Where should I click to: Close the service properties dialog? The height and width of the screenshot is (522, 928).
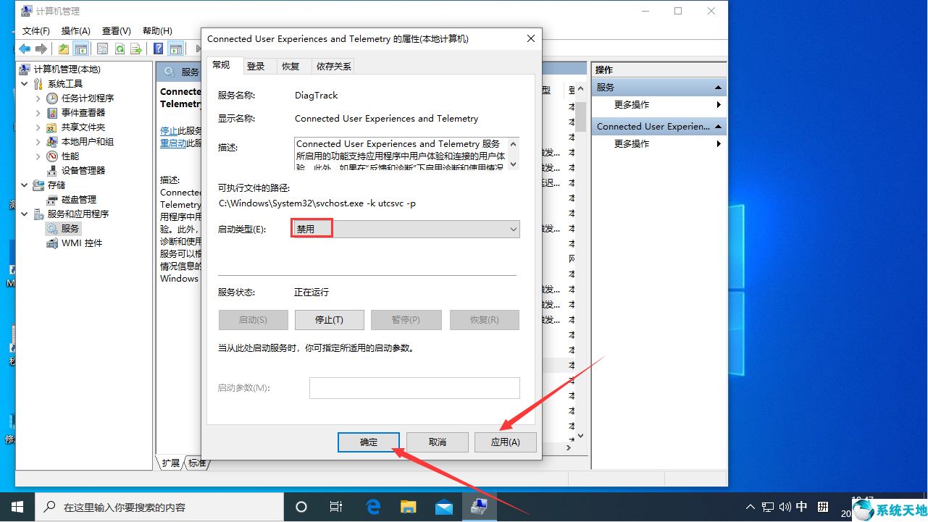coord(531,38)
